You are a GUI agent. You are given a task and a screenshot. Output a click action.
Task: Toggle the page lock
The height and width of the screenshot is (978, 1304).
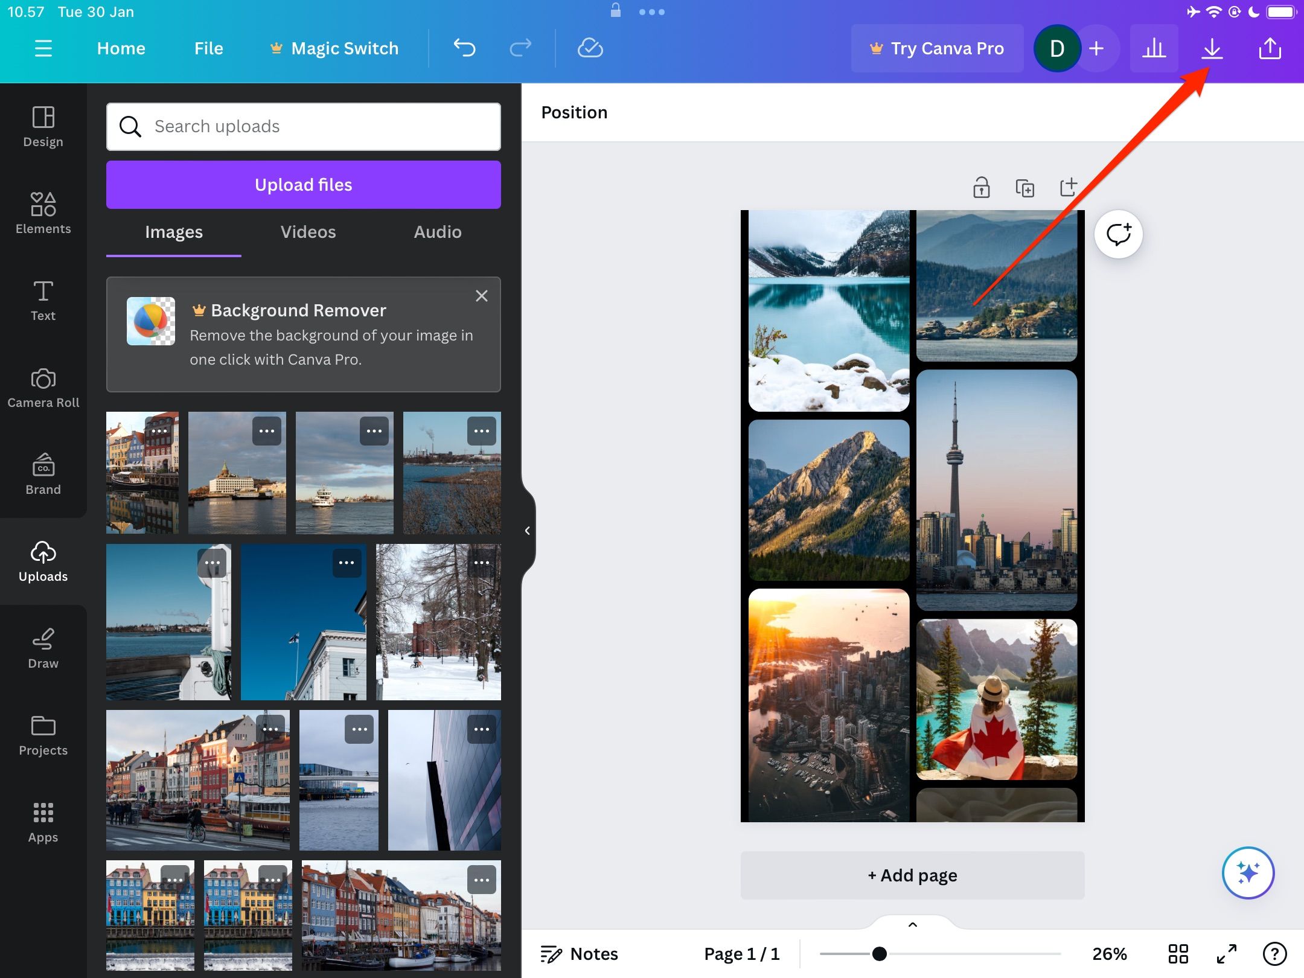pos(980,188)
